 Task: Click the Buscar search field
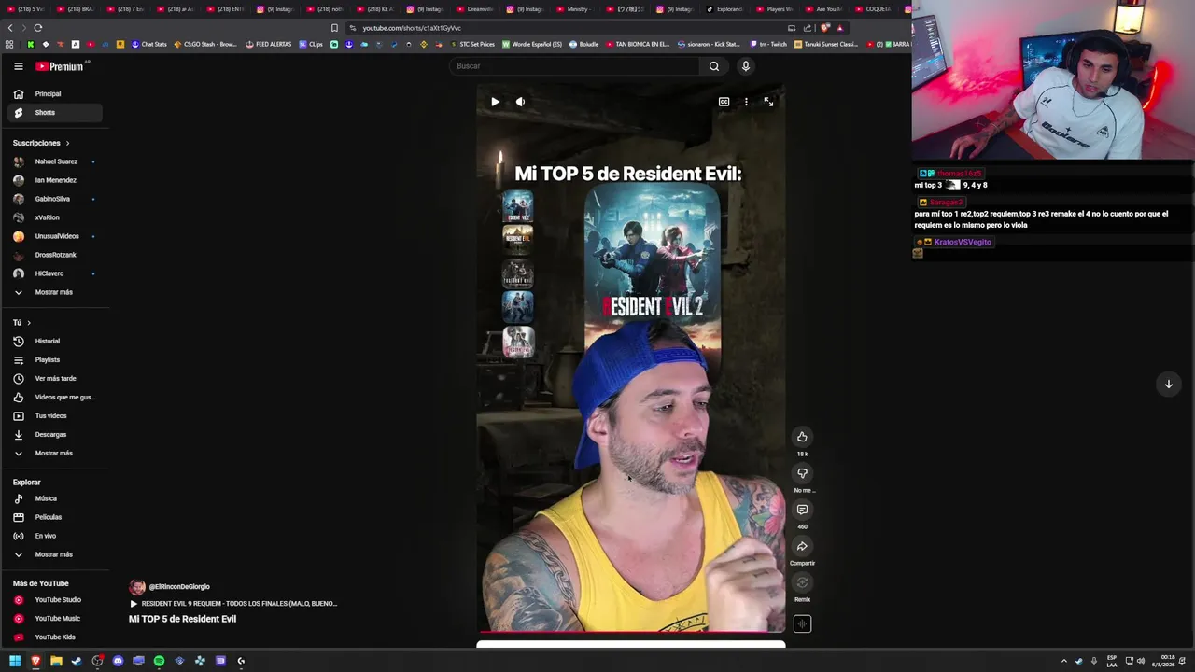click(x=574, y=66)
